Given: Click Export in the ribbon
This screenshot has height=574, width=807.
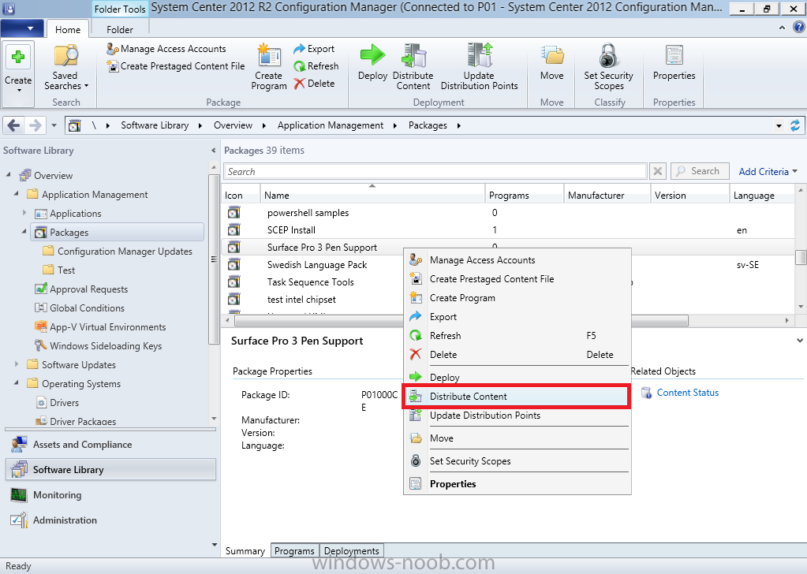Looking at the screenshot, I should pos(314,49).
